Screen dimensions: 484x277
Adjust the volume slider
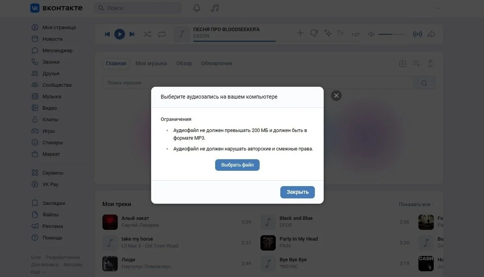tap(392, 34)
